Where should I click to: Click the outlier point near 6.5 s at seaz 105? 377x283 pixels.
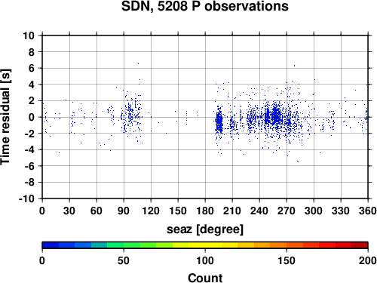point(138,64)
